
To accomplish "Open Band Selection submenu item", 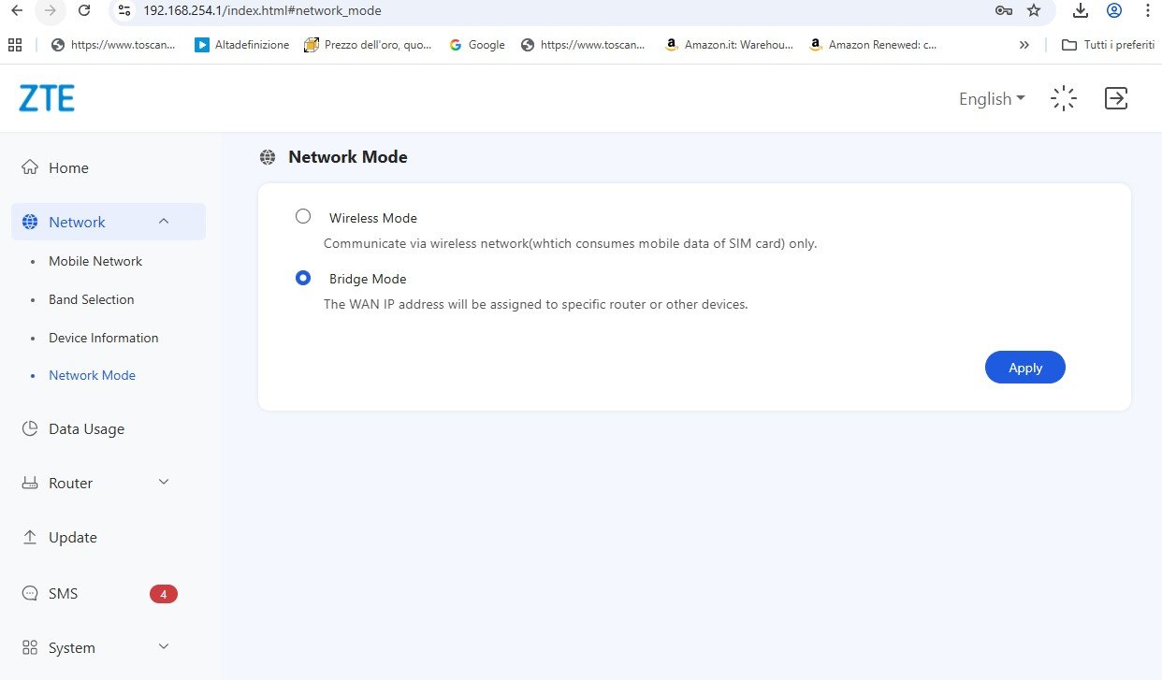I will tap(92, 299).
